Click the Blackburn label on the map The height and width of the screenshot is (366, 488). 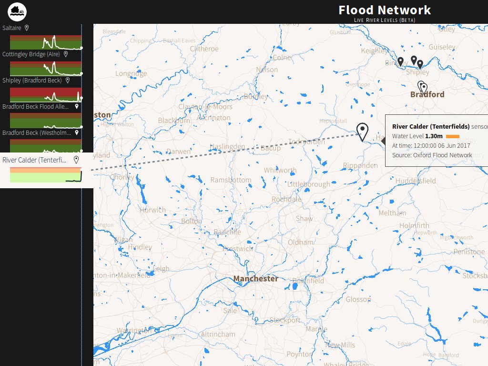[x=174, y=121]
